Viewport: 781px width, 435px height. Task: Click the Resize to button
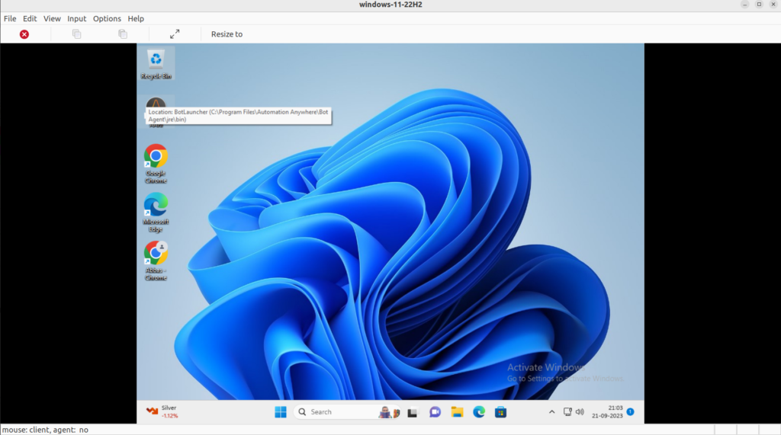(227, 34)
